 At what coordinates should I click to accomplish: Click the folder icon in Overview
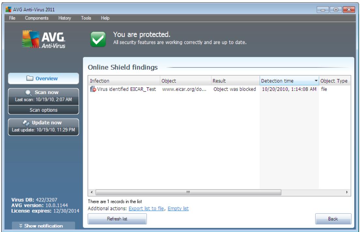pyautogui.click(x=30, y=78)
